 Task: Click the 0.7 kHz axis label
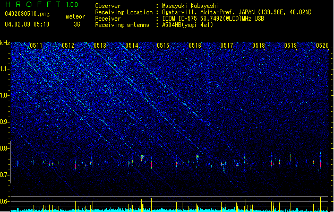click(5, 175)
